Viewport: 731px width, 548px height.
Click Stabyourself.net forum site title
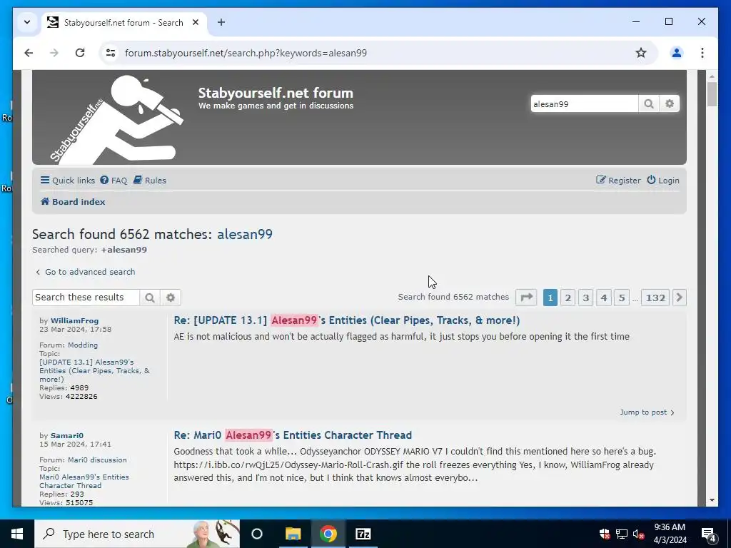coord(276,93)
